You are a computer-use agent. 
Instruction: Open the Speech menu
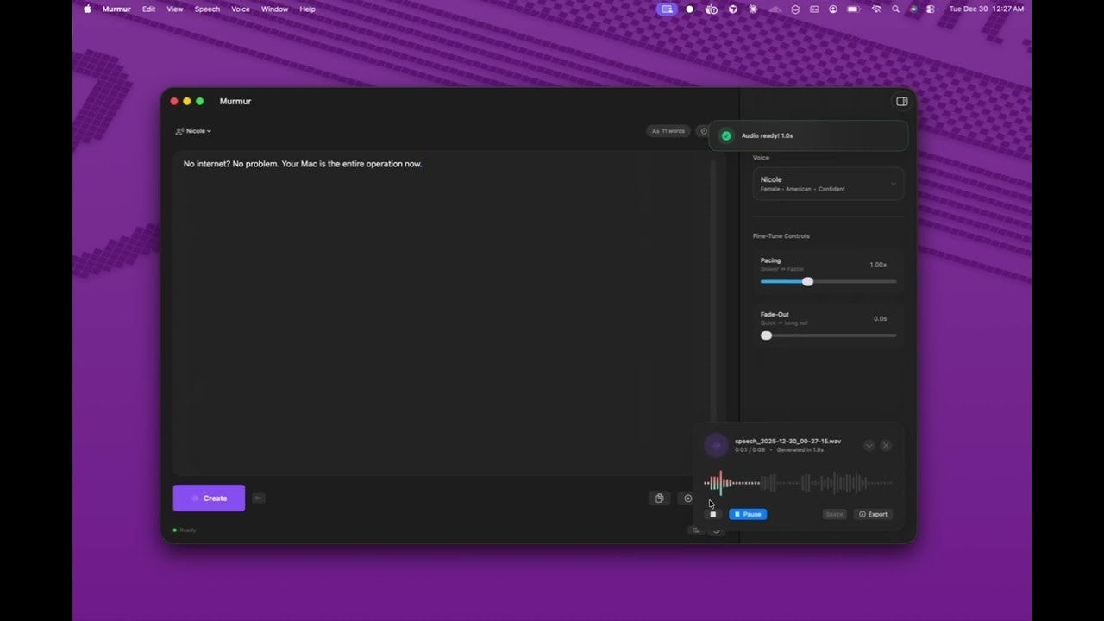[207, 9]
